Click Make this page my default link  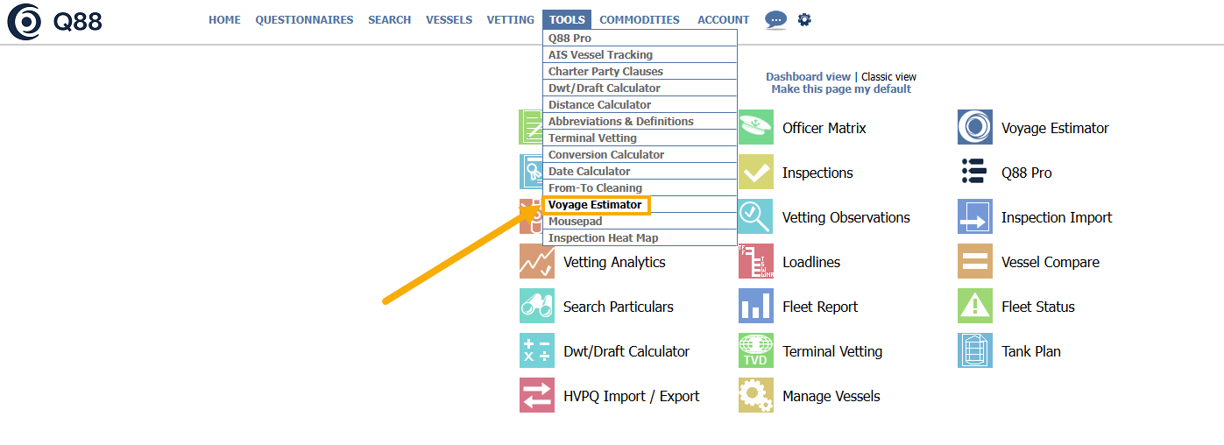point(841,89)
